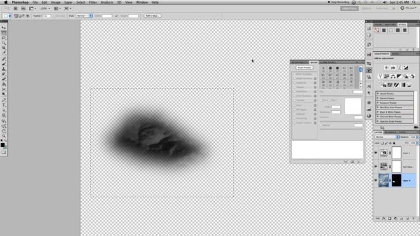Open the Layer menu

[68, 3]
